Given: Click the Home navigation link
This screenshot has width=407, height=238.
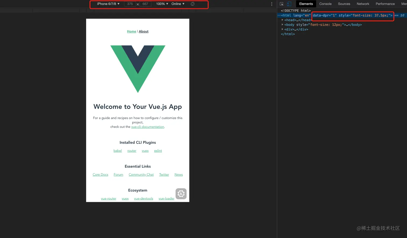Looking at the screenshot, I should pos(132,31).
